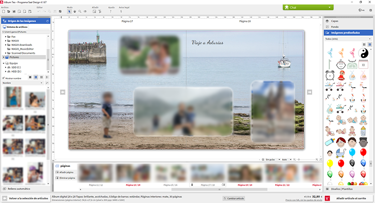Switch file browser to two-column view
Viewport: 375px width, 203px height.
36,77
